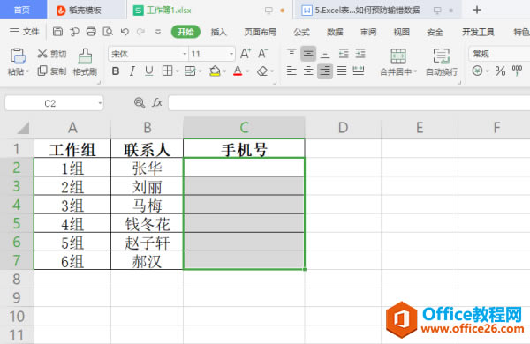This screenshot has height=344, width=530.
Task: Toggle auto wrap text 自动换行
Action: (442, 63)
